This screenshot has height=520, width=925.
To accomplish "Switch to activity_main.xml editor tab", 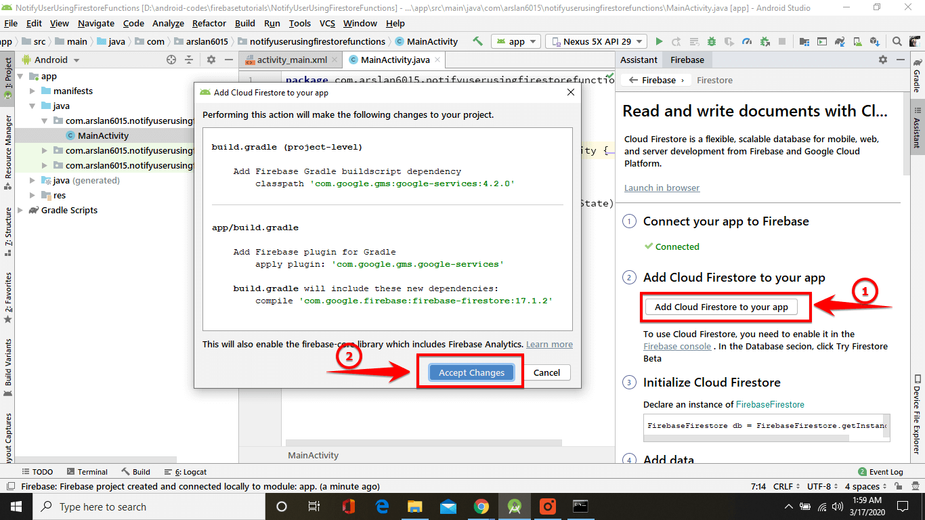I will click(x=291, y=60).
